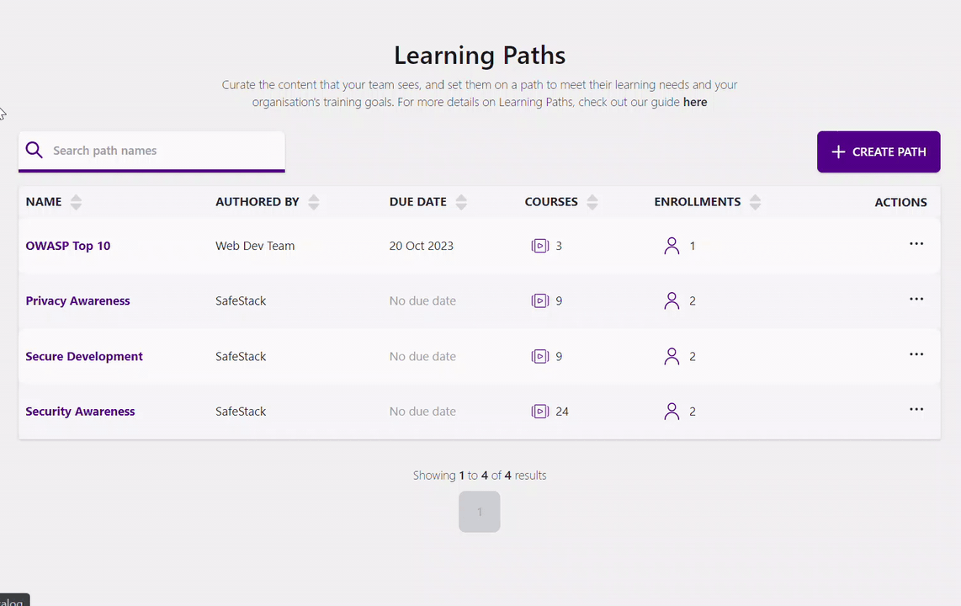The height and width of the screenshot is (606, 961).
Task: Toggle sorting on the ENROLLMENTS column
Action: click(755, 201)
